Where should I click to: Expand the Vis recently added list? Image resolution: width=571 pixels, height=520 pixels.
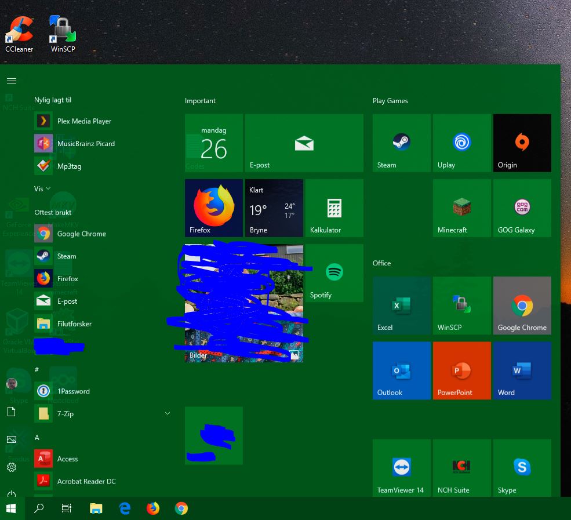coord(42,188)
